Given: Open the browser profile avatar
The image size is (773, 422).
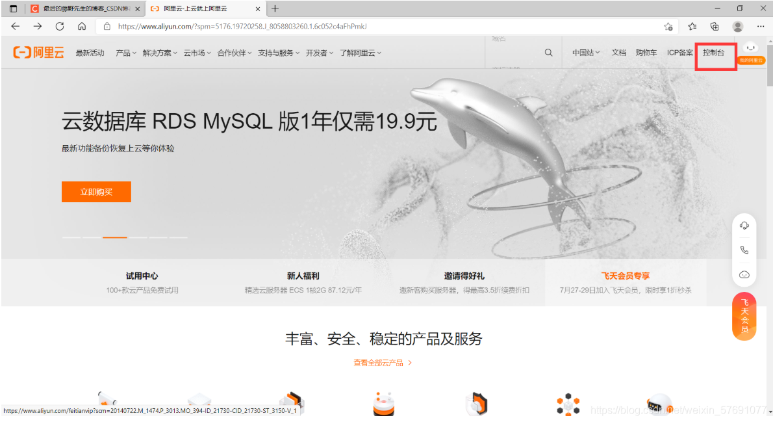Looking at the screenshot, I should (737, 27).
